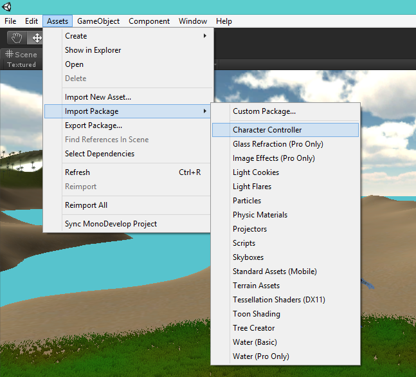This screenshot has height=377, width=416.
Task: Select Standard Assets (Mobile)
Action: click(285, 271)
